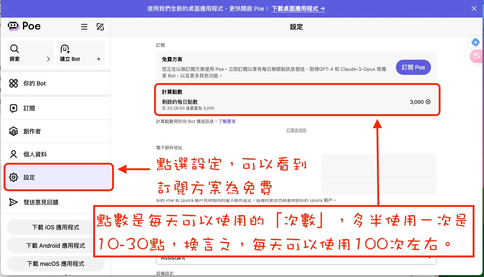Click the 下載 iOS 應用程式 button
This screenshot has width=484, height=277.
[x=55, y=227]
